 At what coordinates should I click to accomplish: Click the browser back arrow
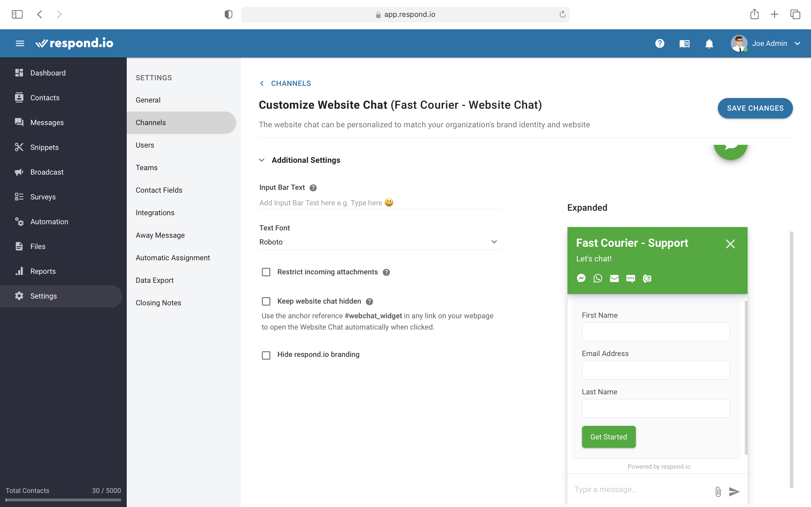click(x=39, y=14)
